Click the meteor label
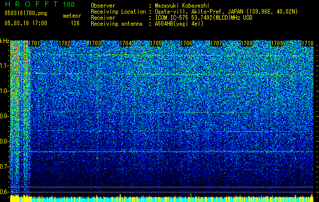 point(72,16)
